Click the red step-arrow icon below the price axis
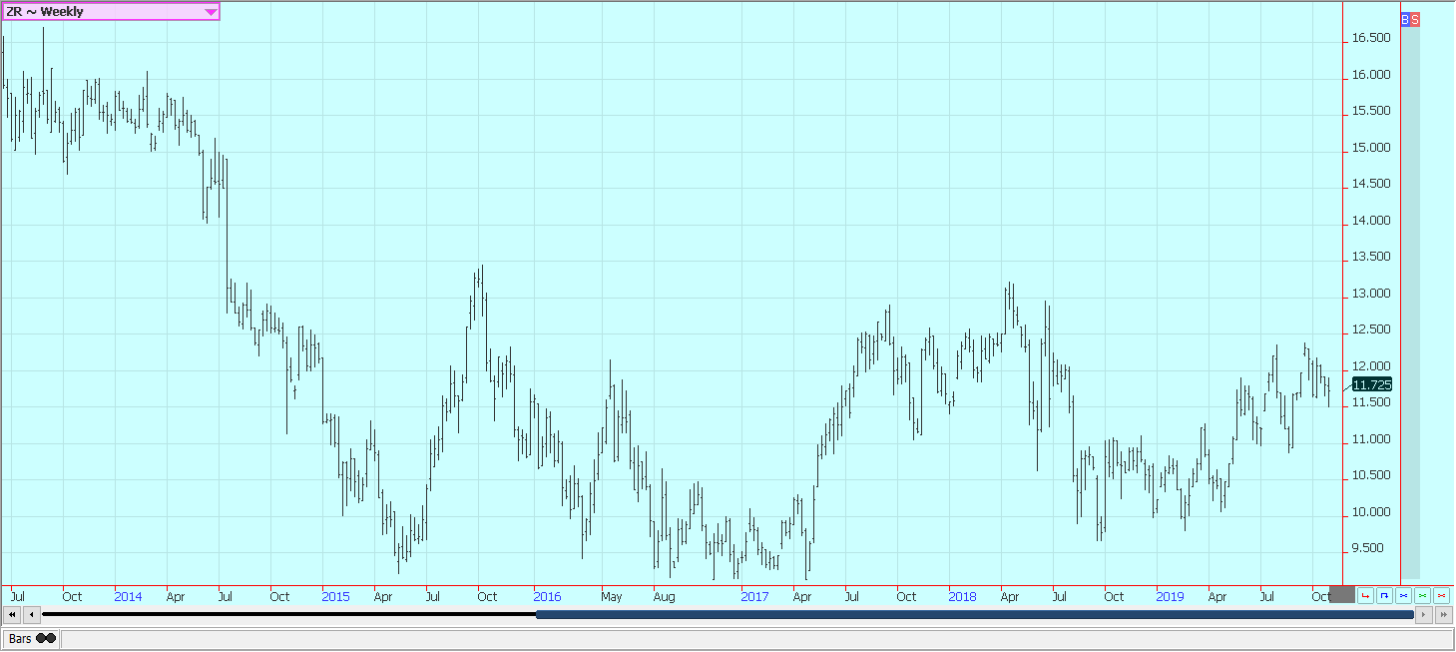 (x=1365, y=596)
